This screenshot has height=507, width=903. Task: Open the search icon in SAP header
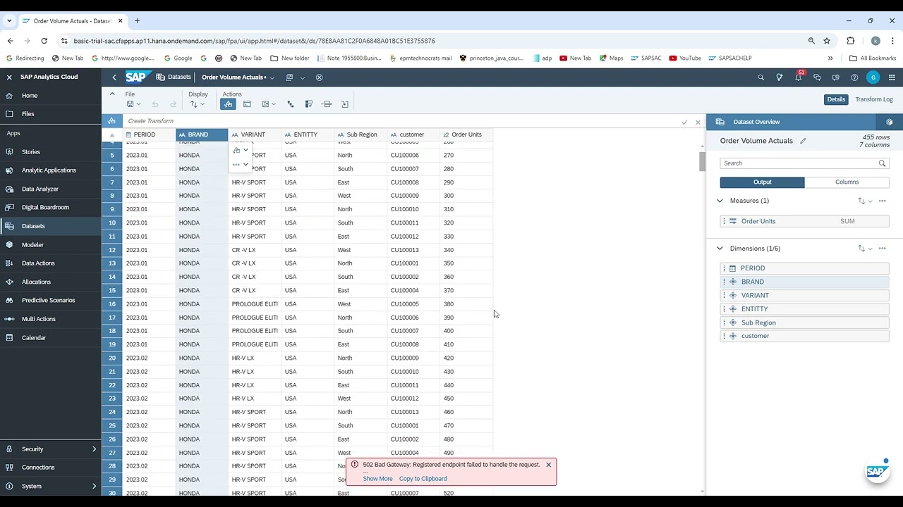tap(760, 77)
